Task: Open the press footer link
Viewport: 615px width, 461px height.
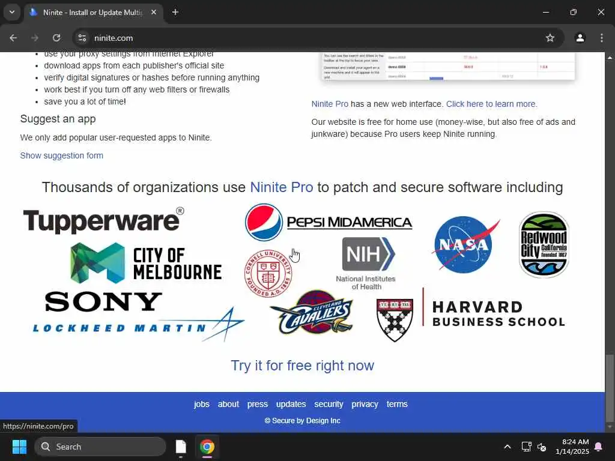Action: (x=257, y=404)
